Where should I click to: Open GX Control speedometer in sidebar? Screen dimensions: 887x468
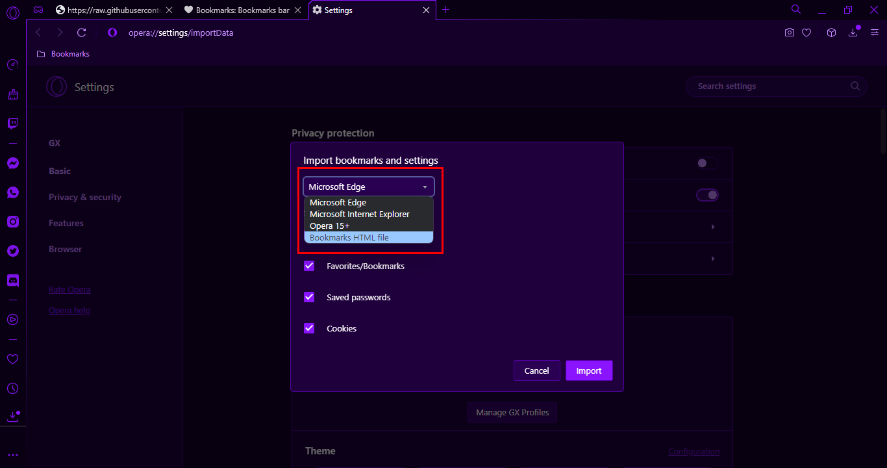(12, 64)
